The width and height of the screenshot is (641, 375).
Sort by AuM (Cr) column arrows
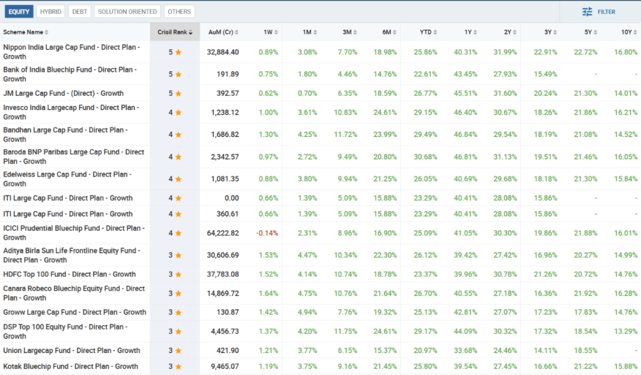pyautogui.click(x=237, y=33)
